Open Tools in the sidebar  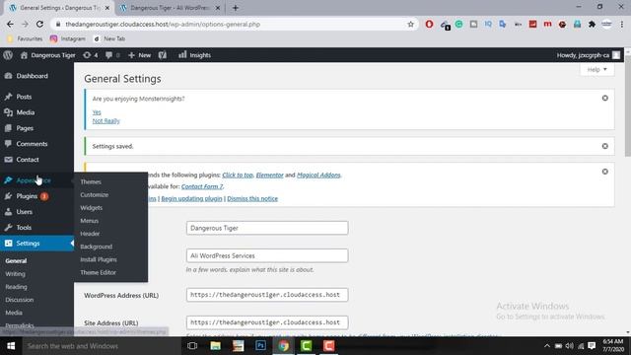[x=24, y=228]
